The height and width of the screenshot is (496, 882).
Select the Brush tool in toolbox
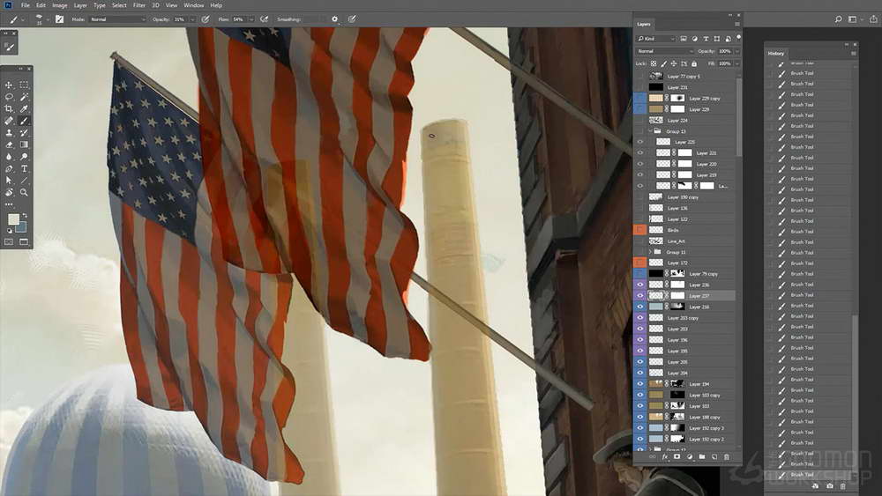tap(24, 121)
